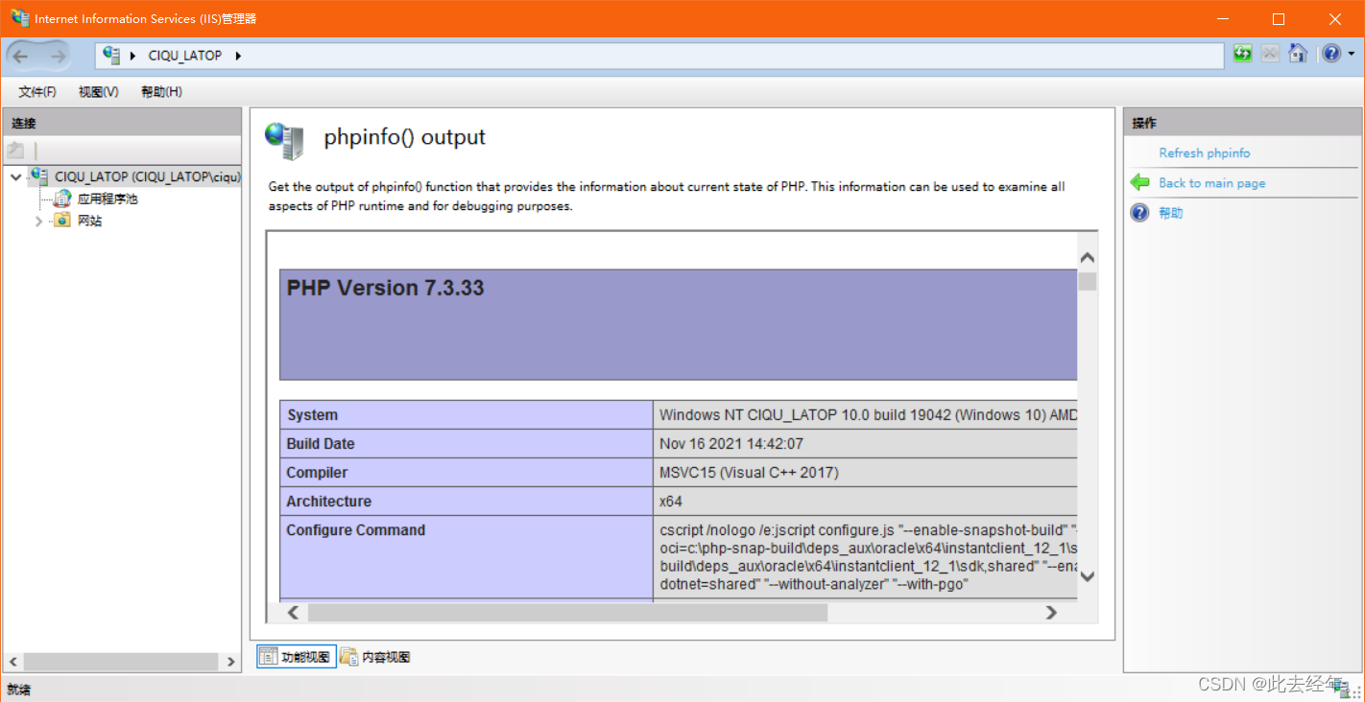Image resolution: width=1365 pixels, height=702 pixels.
Task: Click the phpinfo horizontal scrollbar thumb
Action: point(567,612)
